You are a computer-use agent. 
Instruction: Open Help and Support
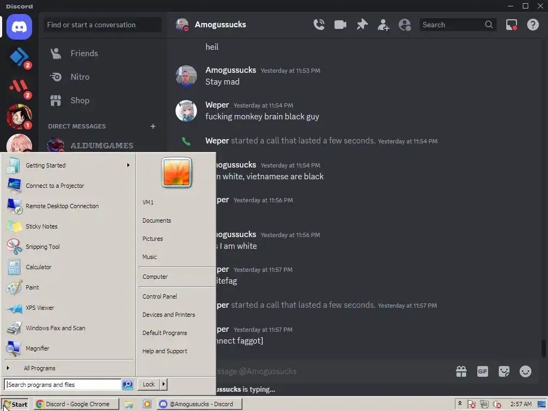click(176, 351)
